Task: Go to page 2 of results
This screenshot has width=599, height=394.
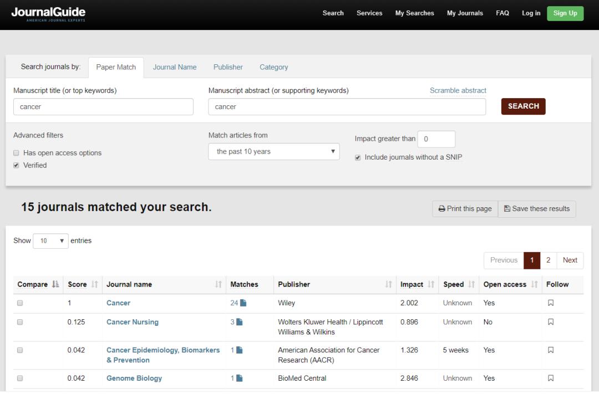Action: [x=548, y=260]
